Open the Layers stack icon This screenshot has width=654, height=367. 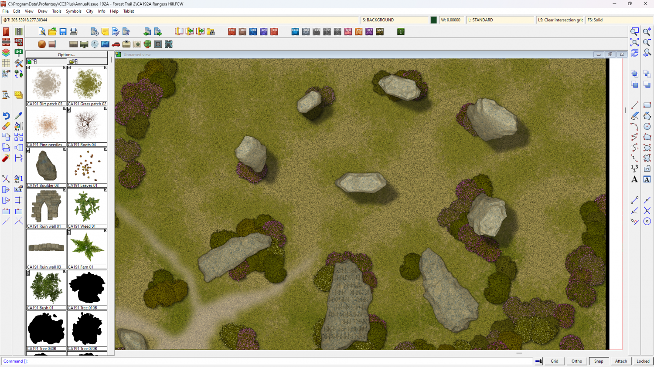[6, 53]
